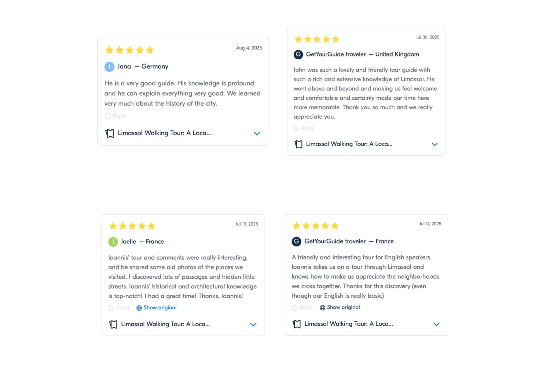Click tour map icon in Joelle's review
The width and height of the screenshot is (550, 367).
click(113, 324)
